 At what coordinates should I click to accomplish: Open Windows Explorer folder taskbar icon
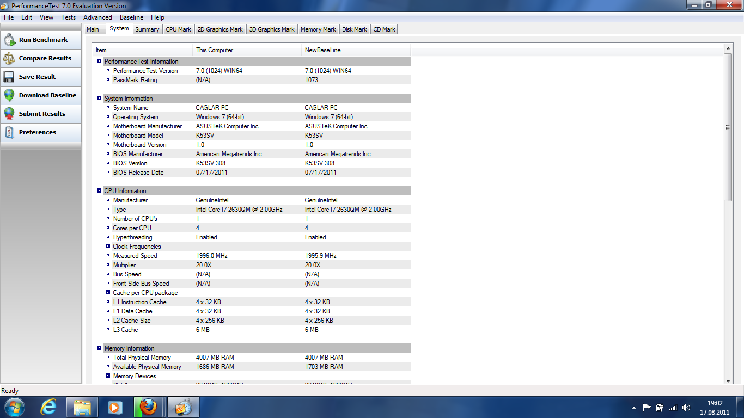pos(82,407)
